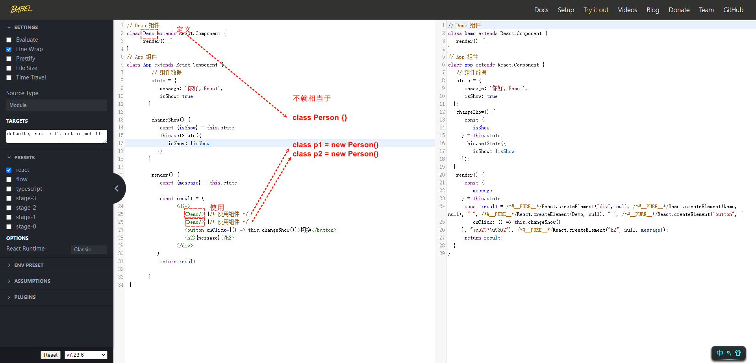Enable the Evaluate checkbox
The height and width of the screenshot is (363, 756).
9,40
